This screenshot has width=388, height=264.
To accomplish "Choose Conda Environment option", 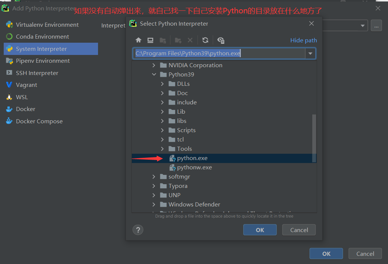I will coord(42,37).
